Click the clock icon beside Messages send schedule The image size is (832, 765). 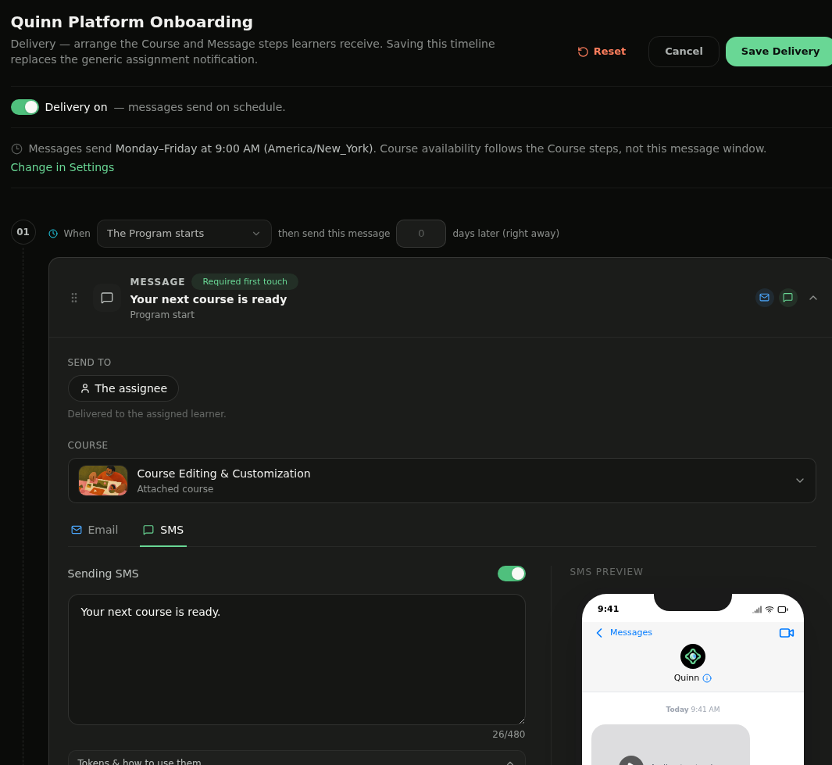point(17,149)
